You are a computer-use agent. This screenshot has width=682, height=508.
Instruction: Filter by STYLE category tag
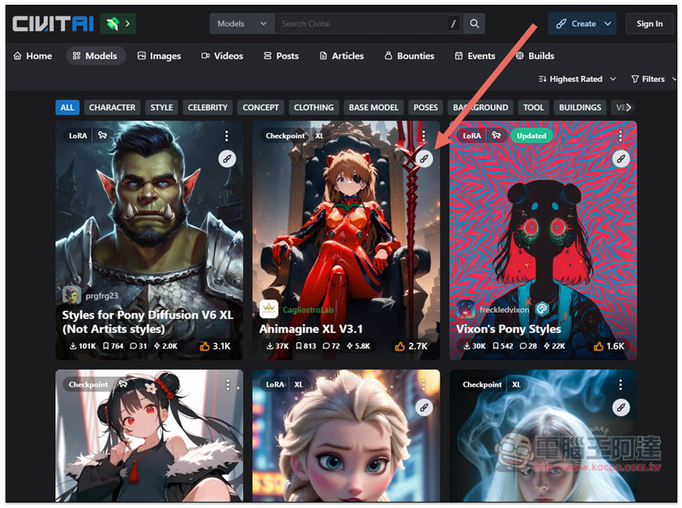162,108
